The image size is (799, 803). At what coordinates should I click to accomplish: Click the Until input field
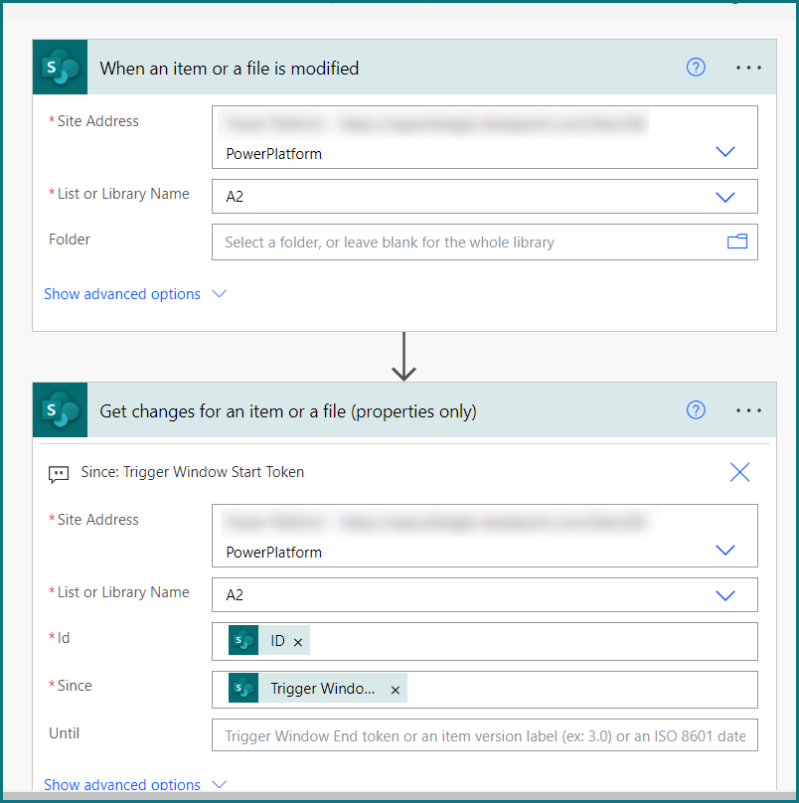tap(485, 734)
